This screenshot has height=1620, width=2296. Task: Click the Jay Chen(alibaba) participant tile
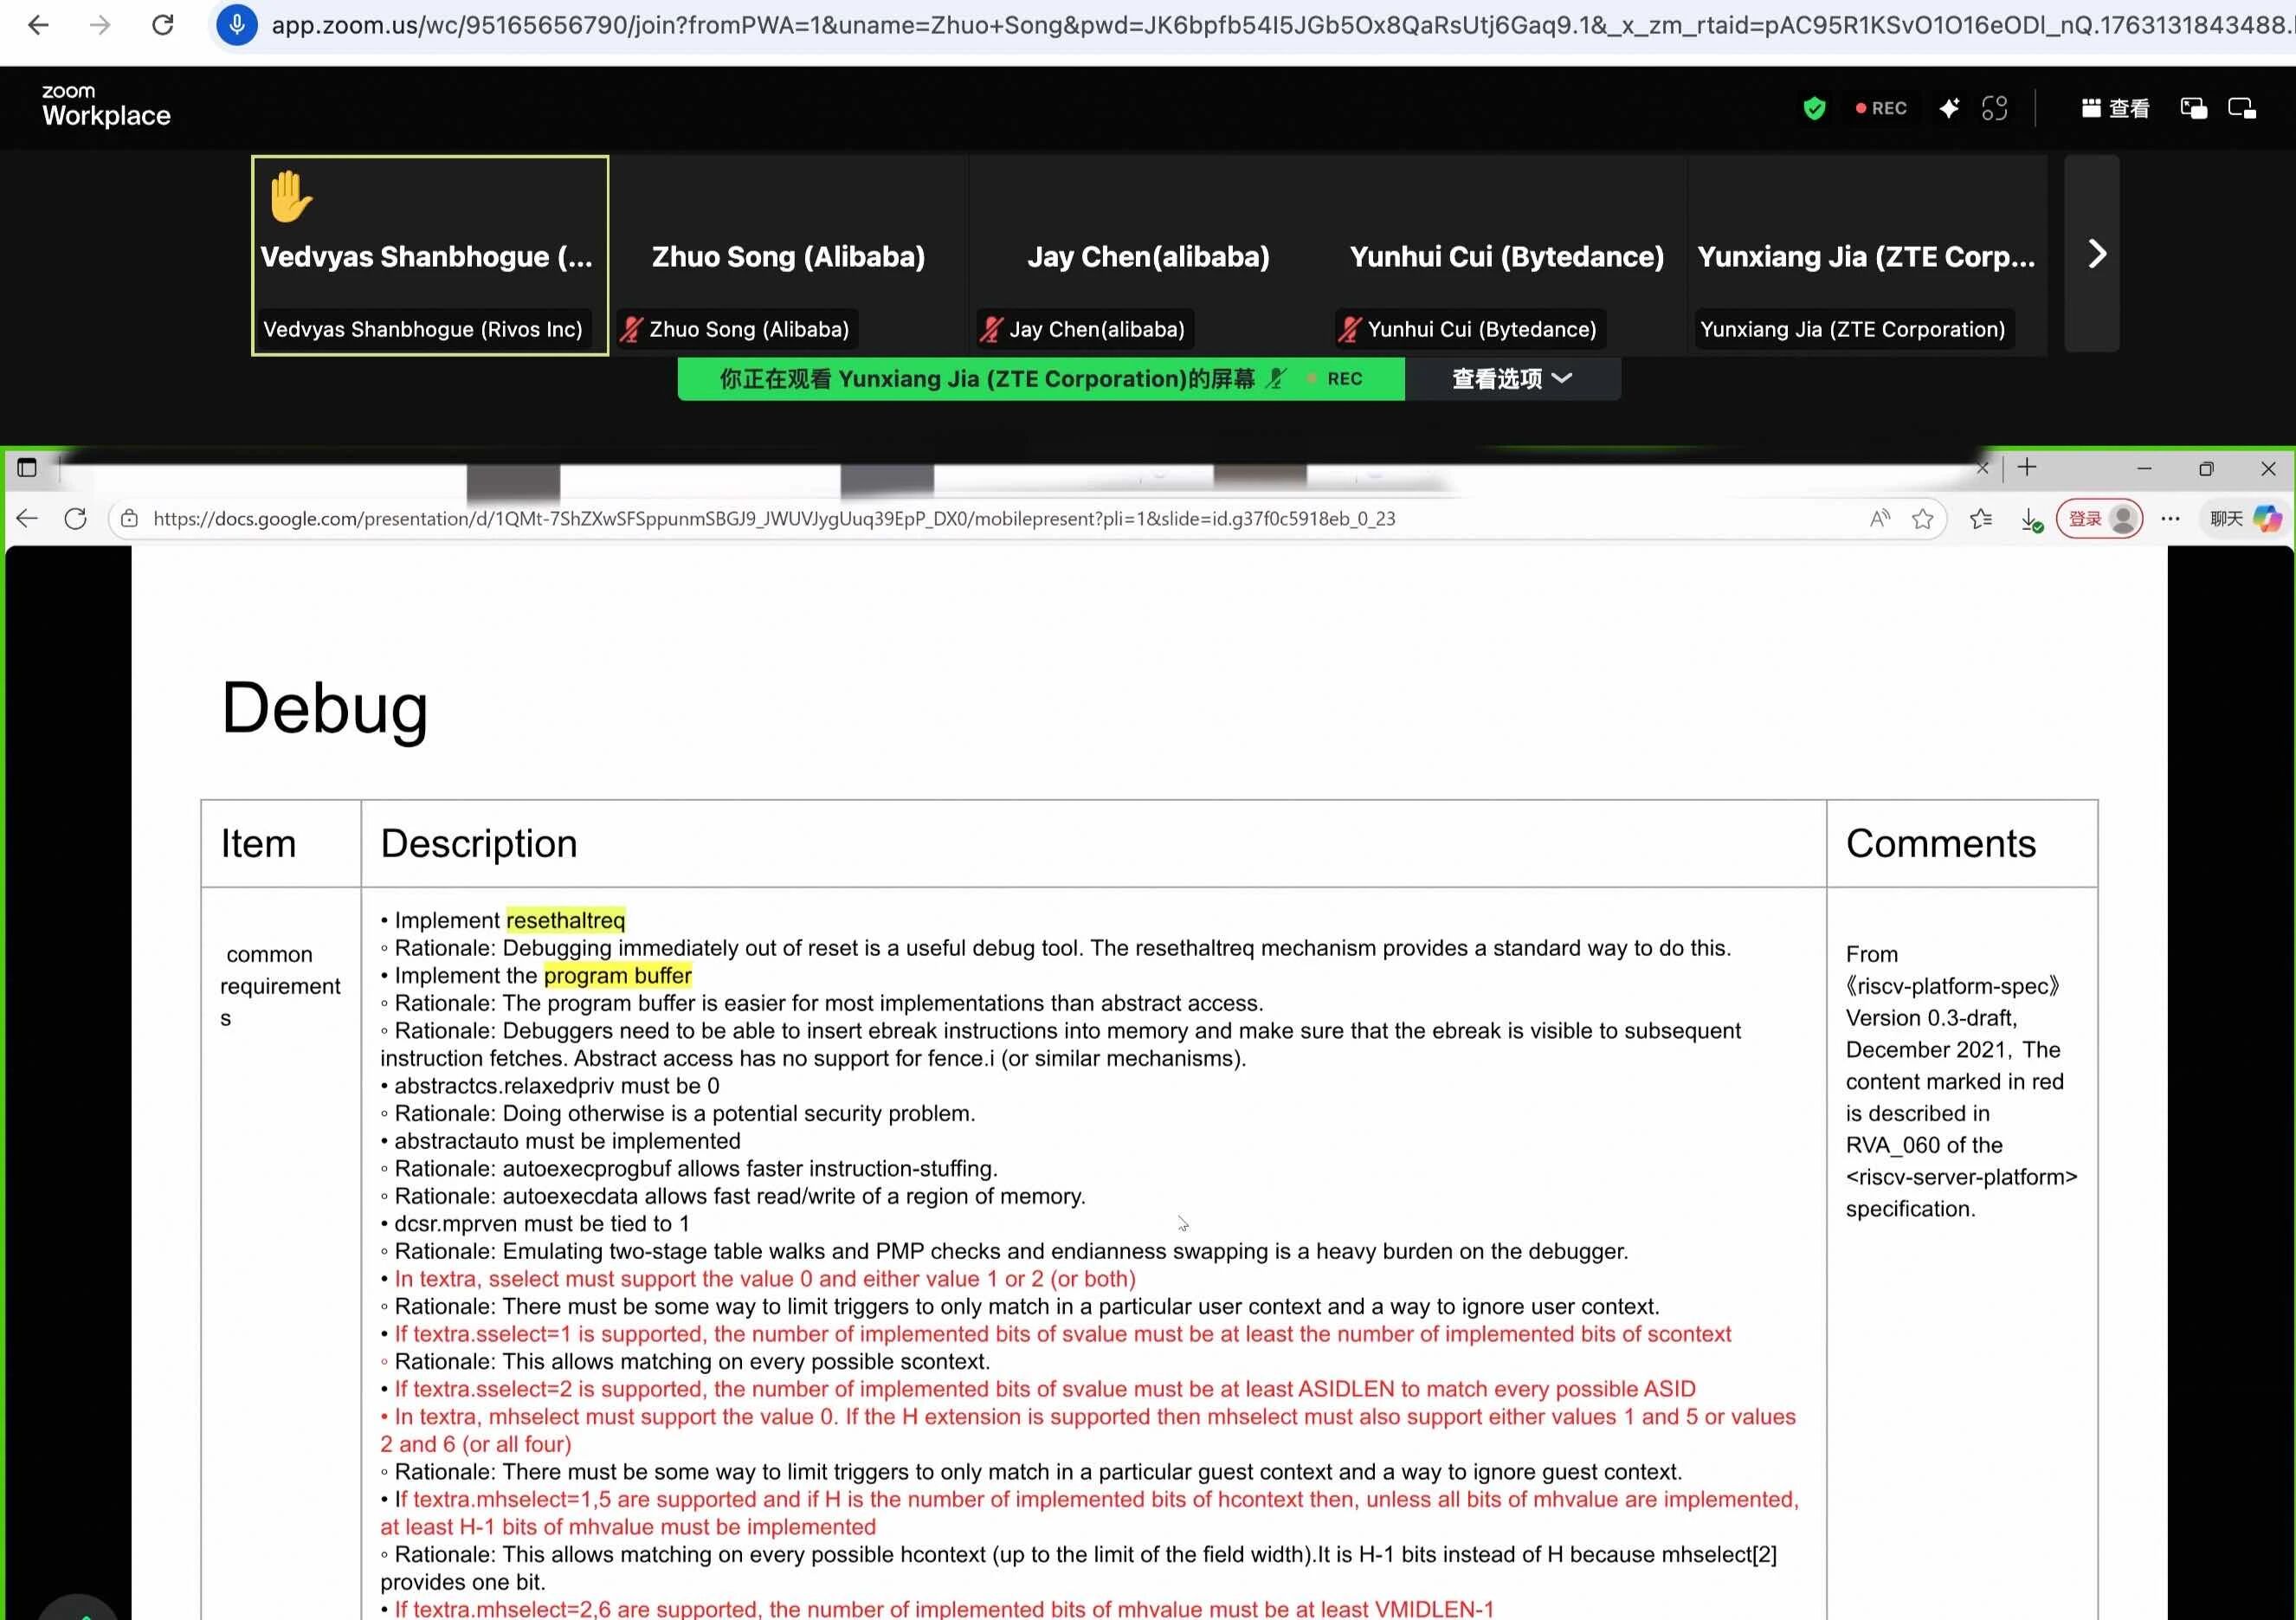(x=1148, y=256)
